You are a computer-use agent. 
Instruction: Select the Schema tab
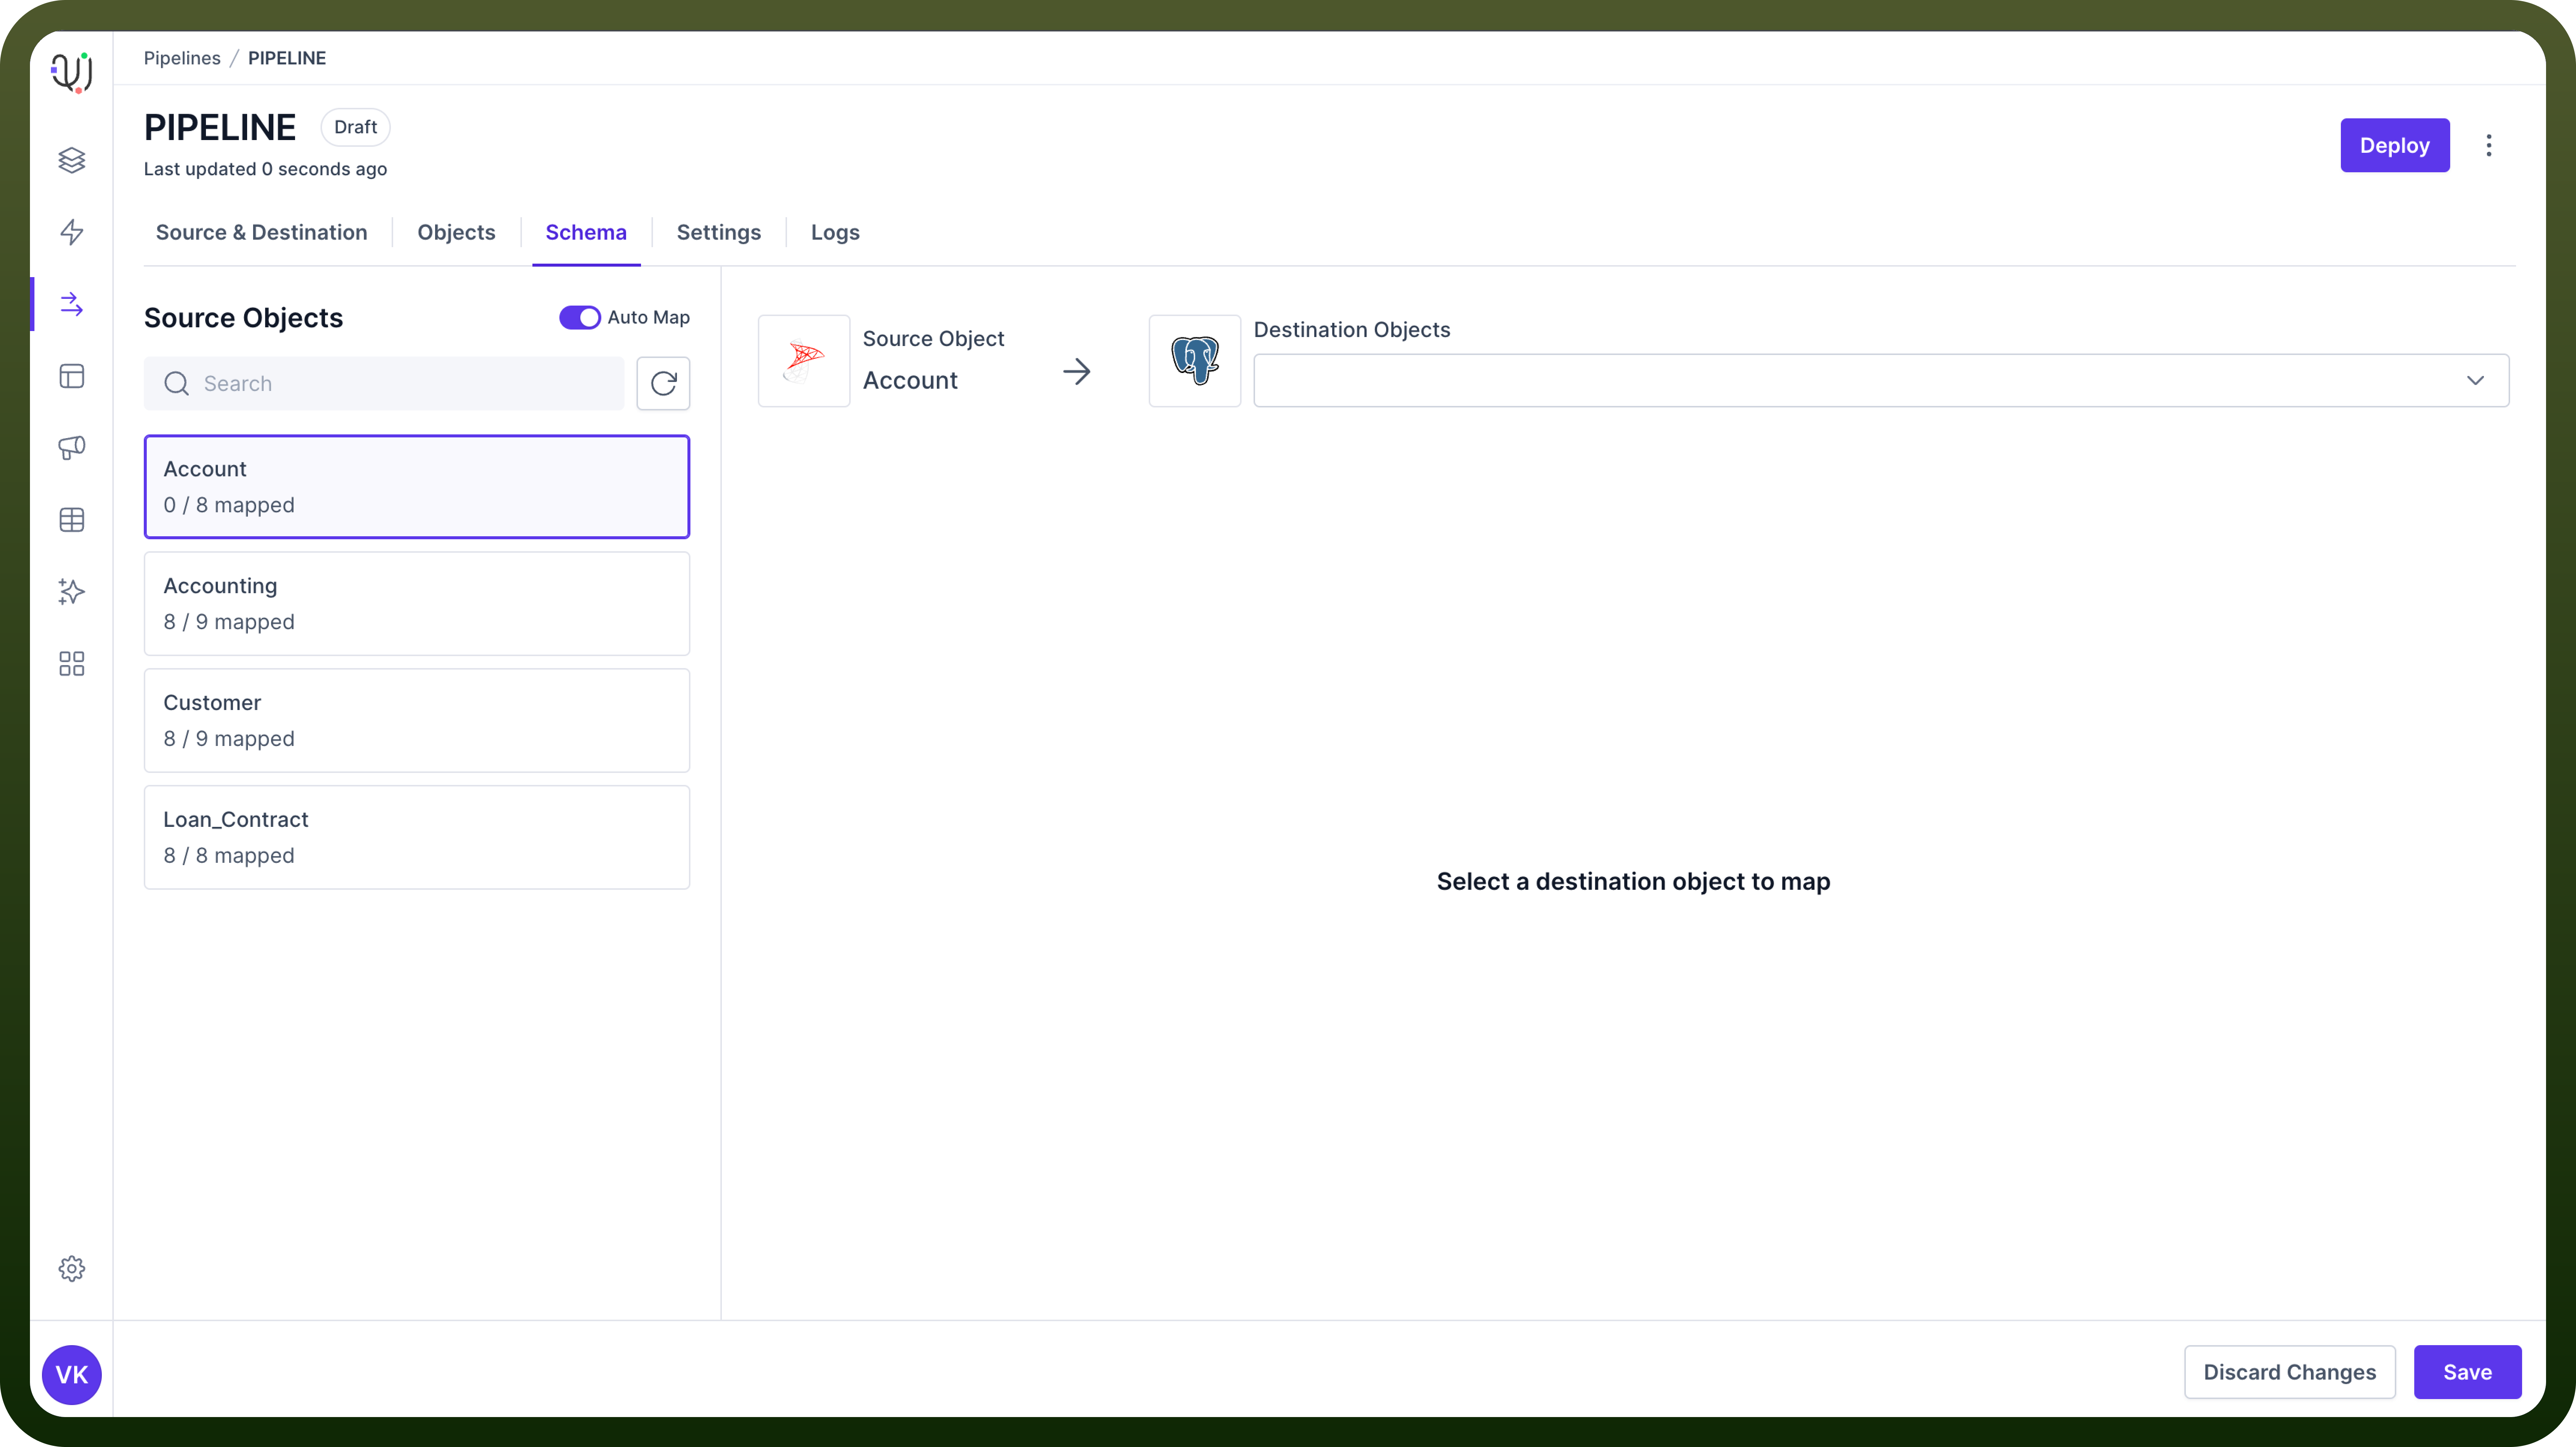point(586,232)
